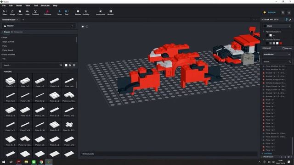Click Add Step link
294x165 pixels.
coord(268,154)
